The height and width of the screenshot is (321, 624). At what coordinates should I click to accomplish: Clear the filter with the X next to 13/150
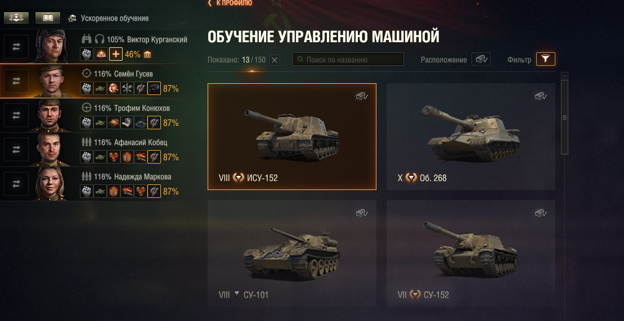click(275, 60)
